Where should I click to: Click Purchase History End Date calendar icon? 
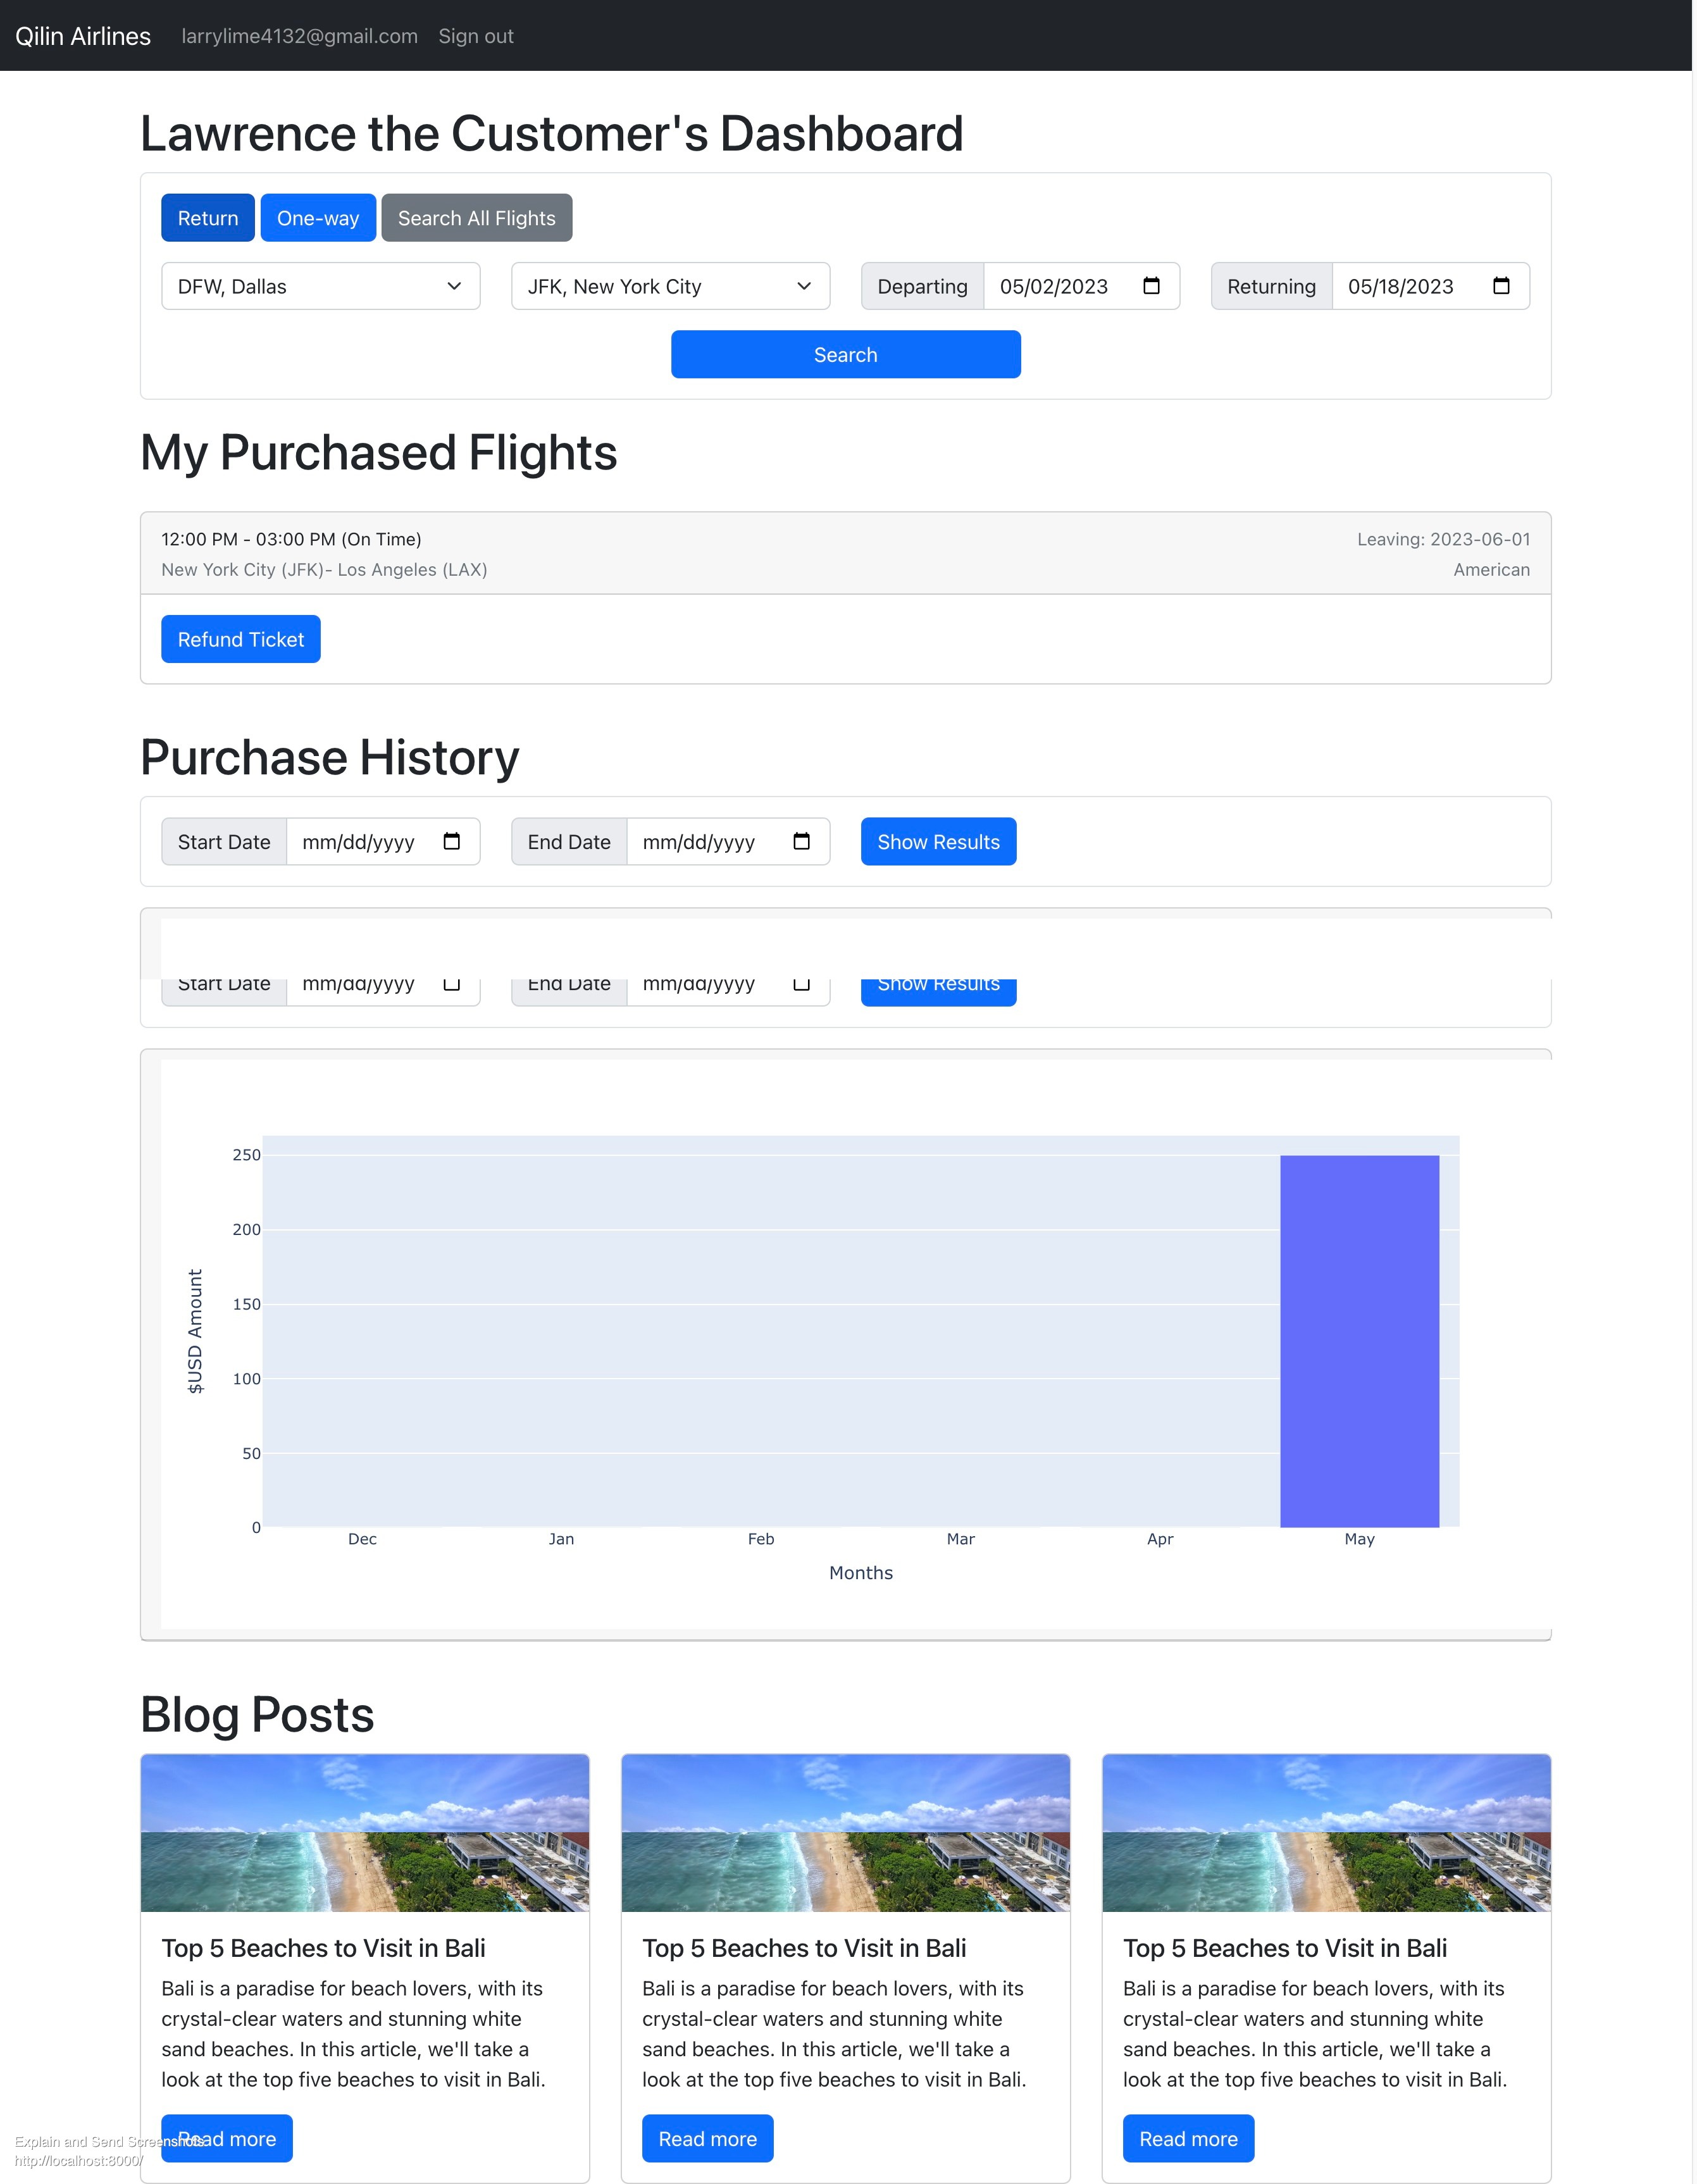(x=801, y=841)
